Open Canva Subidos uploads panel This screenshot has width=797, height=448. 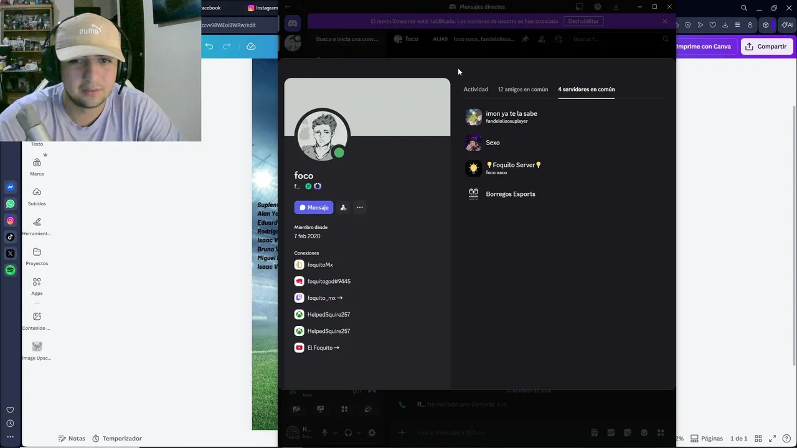tap(37, 197)
